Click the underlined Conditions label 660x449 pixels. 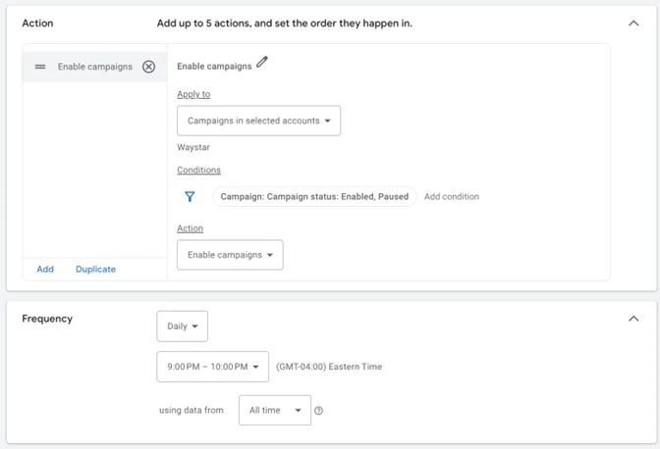tap(198, 171)
